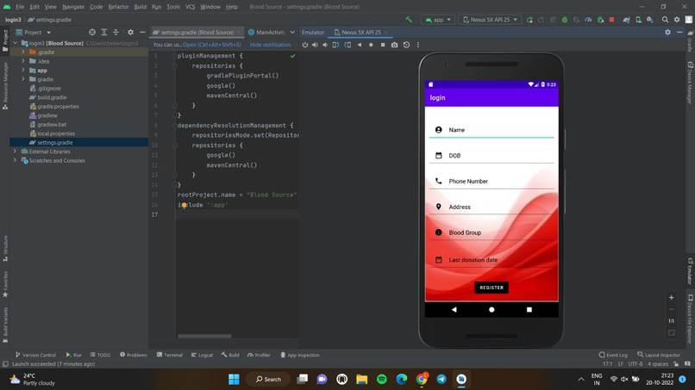Click the Rerun app green icon
This screenshot has width=695, height=390.
[x=529, y=20]
